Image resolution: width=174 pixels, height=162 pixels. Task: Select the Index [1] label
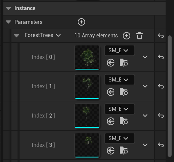(43, 86)
